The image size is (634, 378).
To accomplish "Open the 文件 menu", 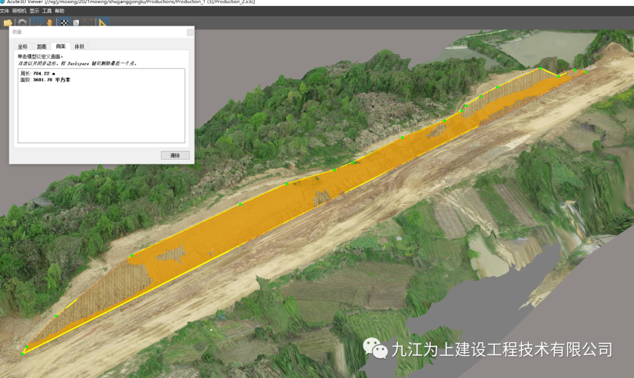I will (5, 11).
